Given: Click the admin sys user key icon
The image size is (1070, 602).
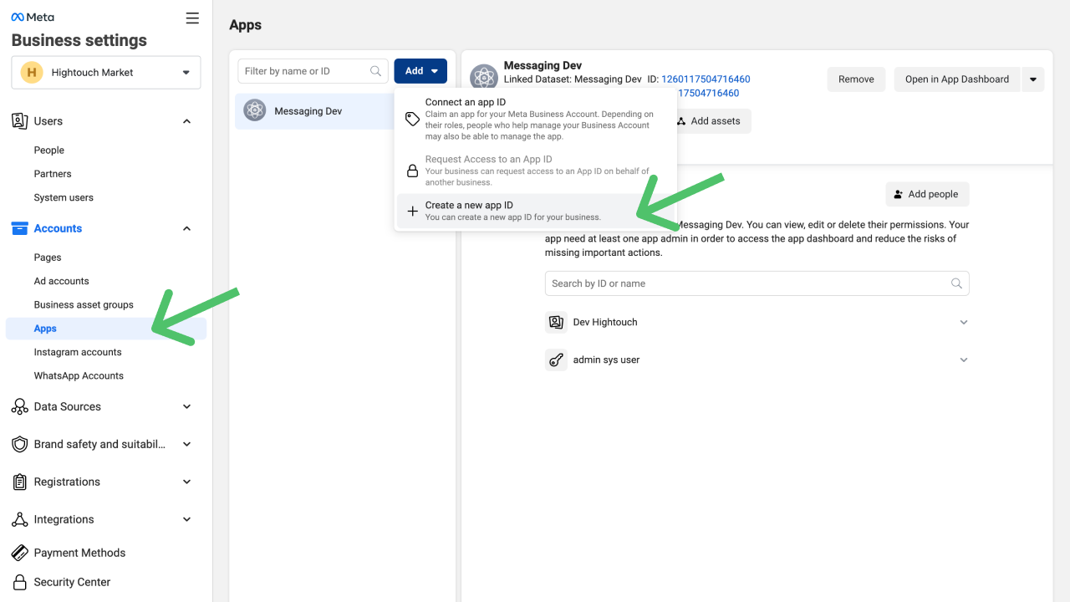Looking at the screenshot, I should click(556, 360).
